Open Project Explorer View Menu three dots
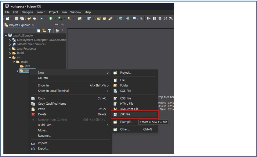 tap(63, 31)
